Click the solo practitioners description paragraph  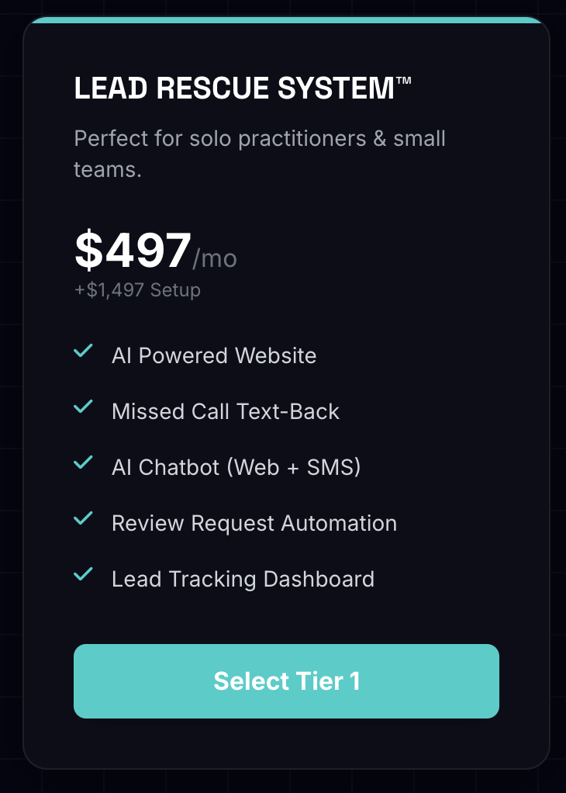pyautogui.click(x=260, y=154)
